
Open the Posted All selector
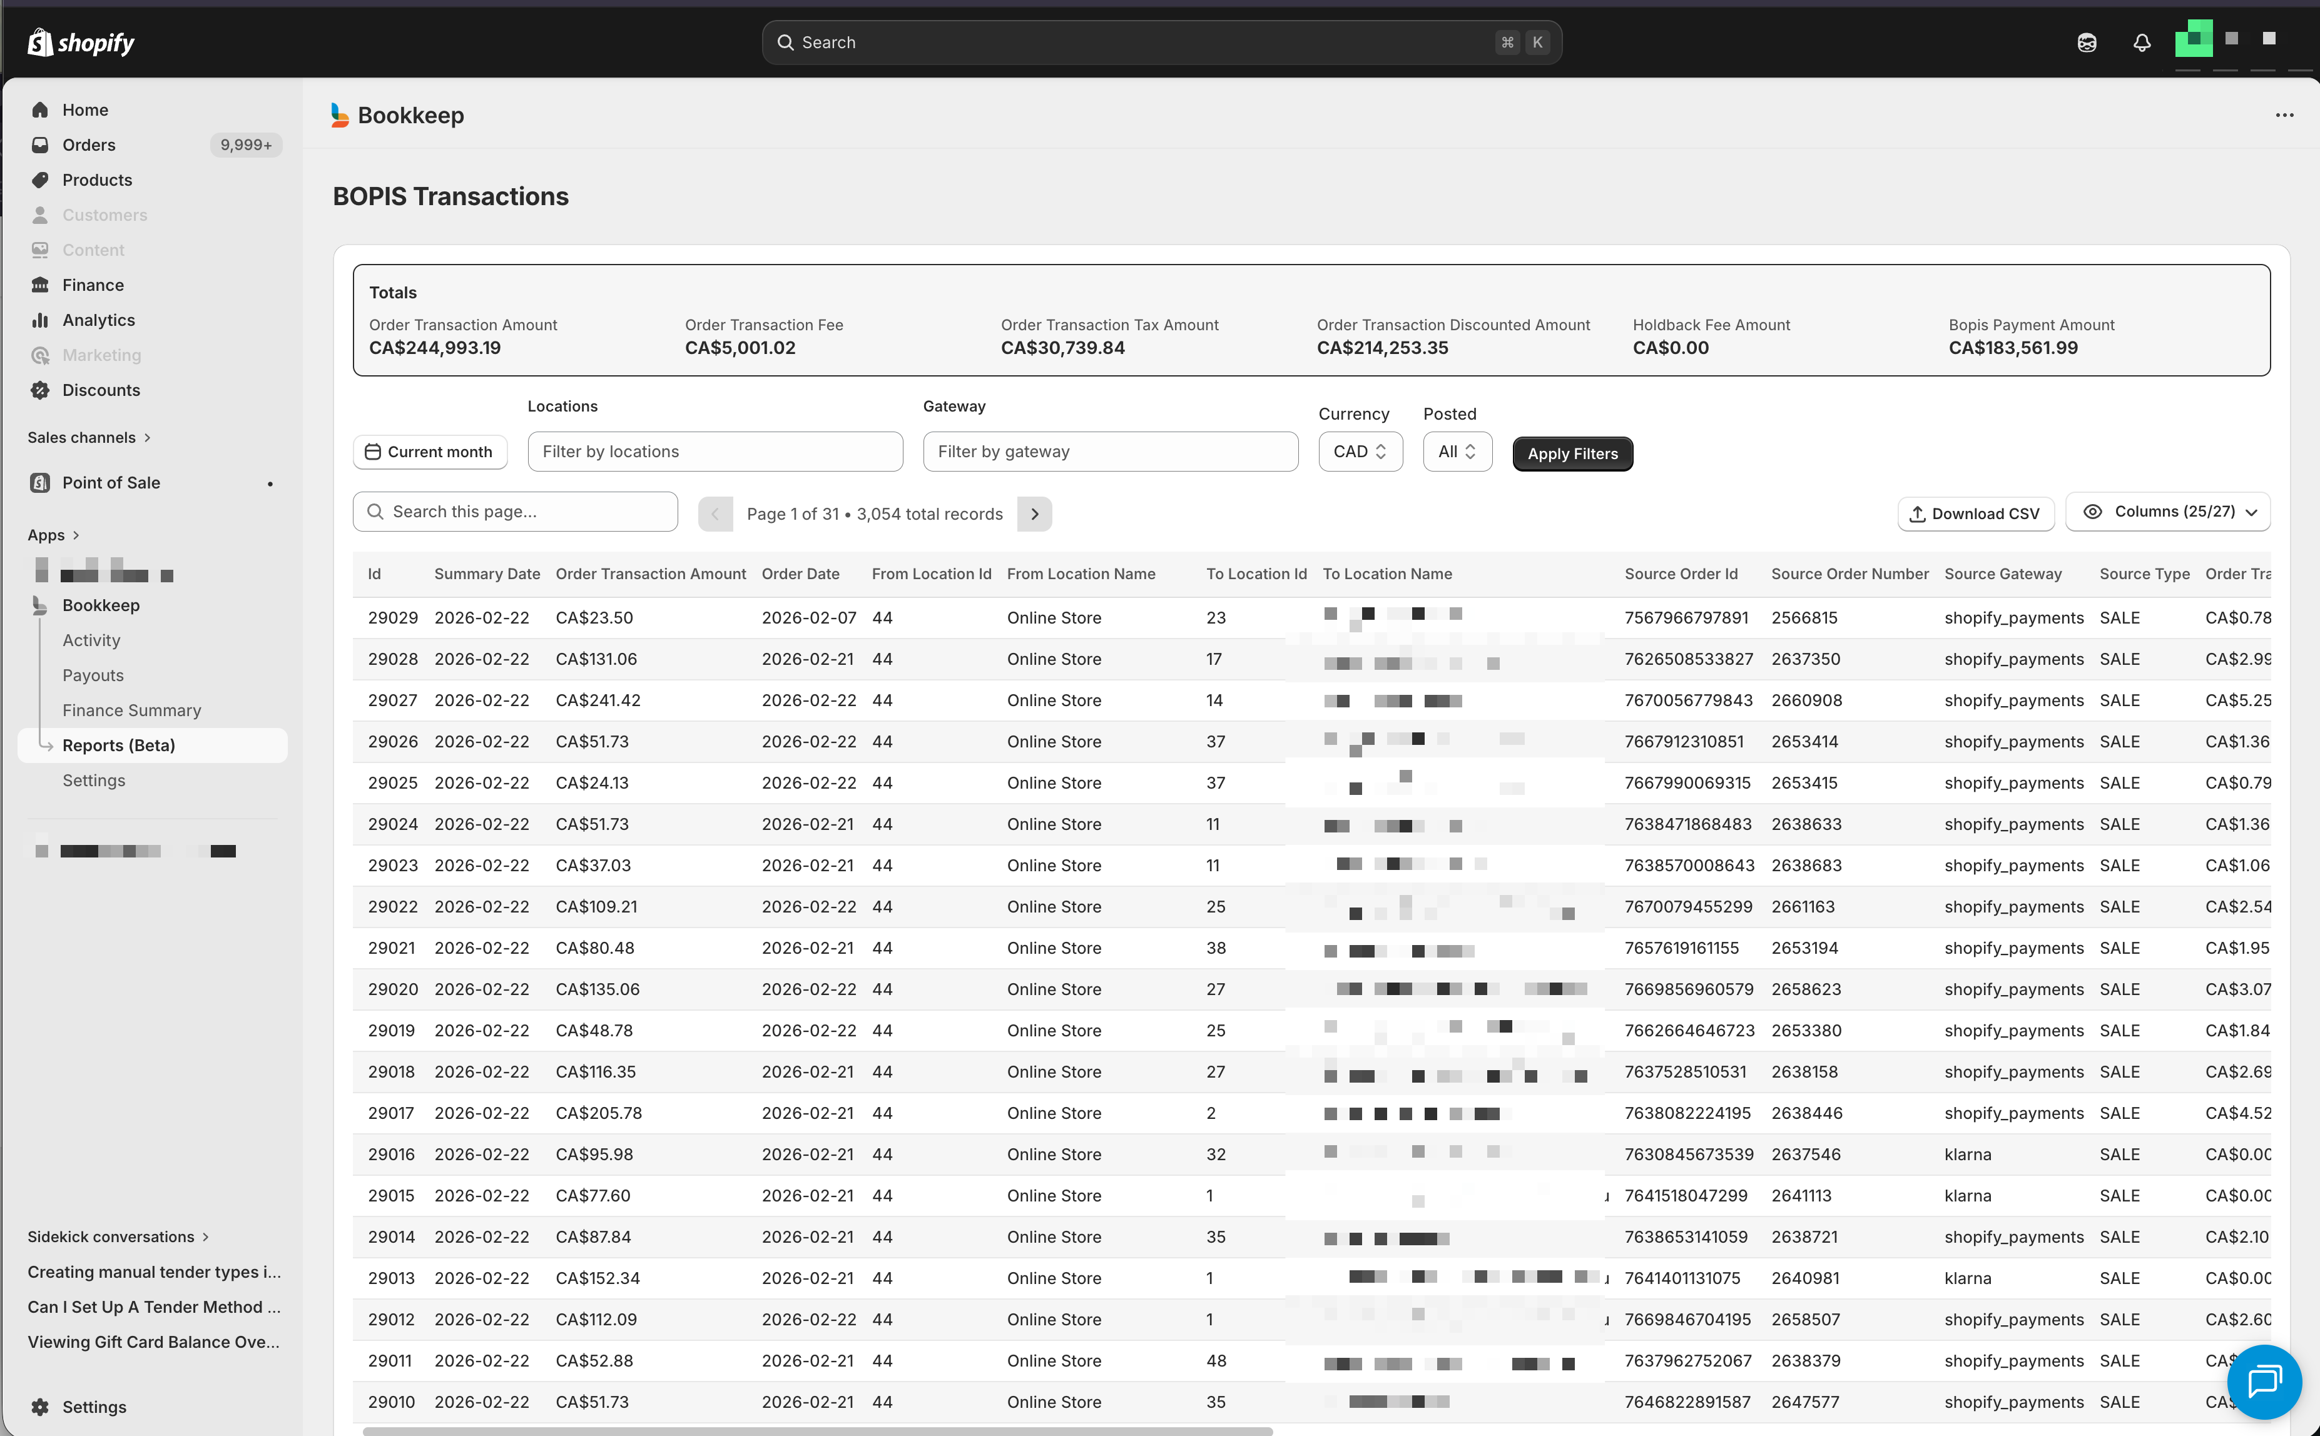[x=1457, y=452]
